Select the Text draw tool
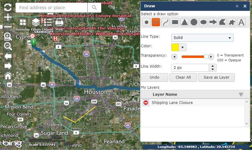 241,22
